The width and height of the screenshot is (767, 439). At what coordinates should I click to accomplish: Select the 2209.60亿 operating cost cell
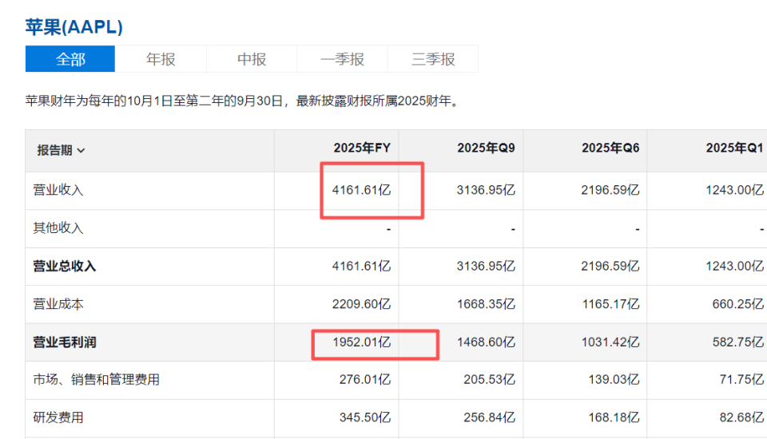click(x=362, y=304)
